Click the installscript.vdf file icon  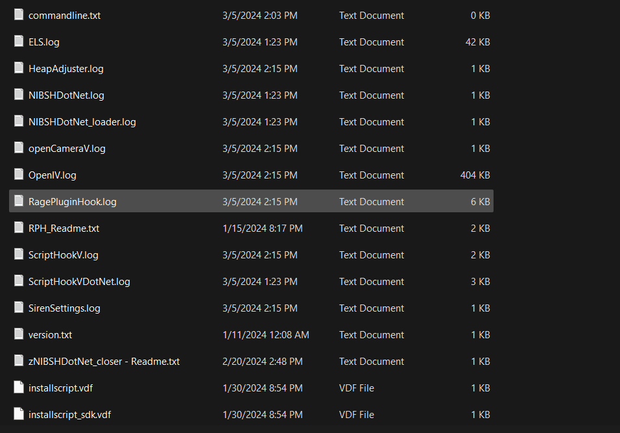click(19, 388)
